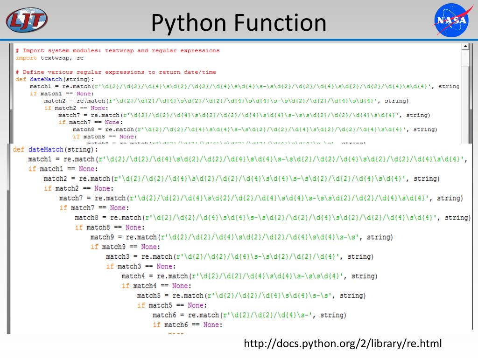Click the LJT logo
The width and height of the screenshot is (478, 358).
(27, 20)
